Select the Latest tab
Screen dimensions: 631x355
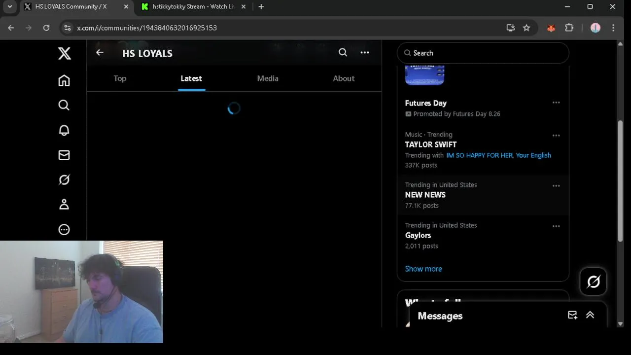tap(191, 78)
